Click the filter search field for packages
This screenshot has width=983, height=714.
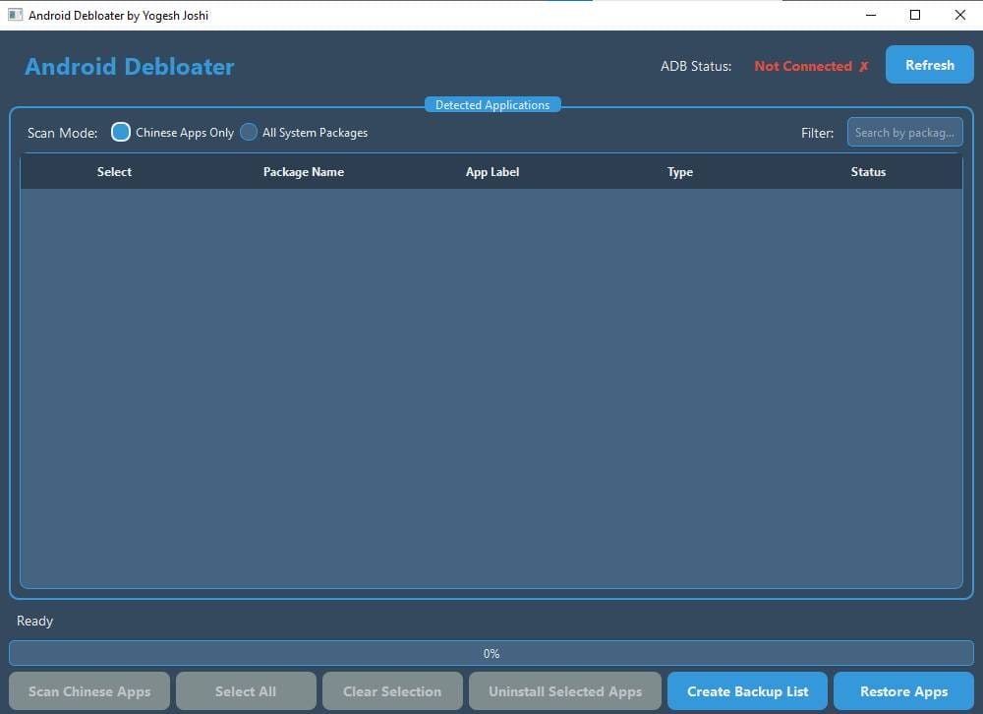[x=904, y=132]
